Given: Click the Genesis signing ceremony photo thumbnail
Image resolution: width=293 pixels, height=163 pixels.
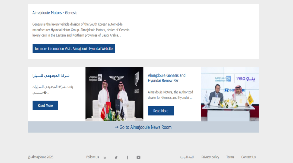Looking at the screenshot, I should coord(114,94).
